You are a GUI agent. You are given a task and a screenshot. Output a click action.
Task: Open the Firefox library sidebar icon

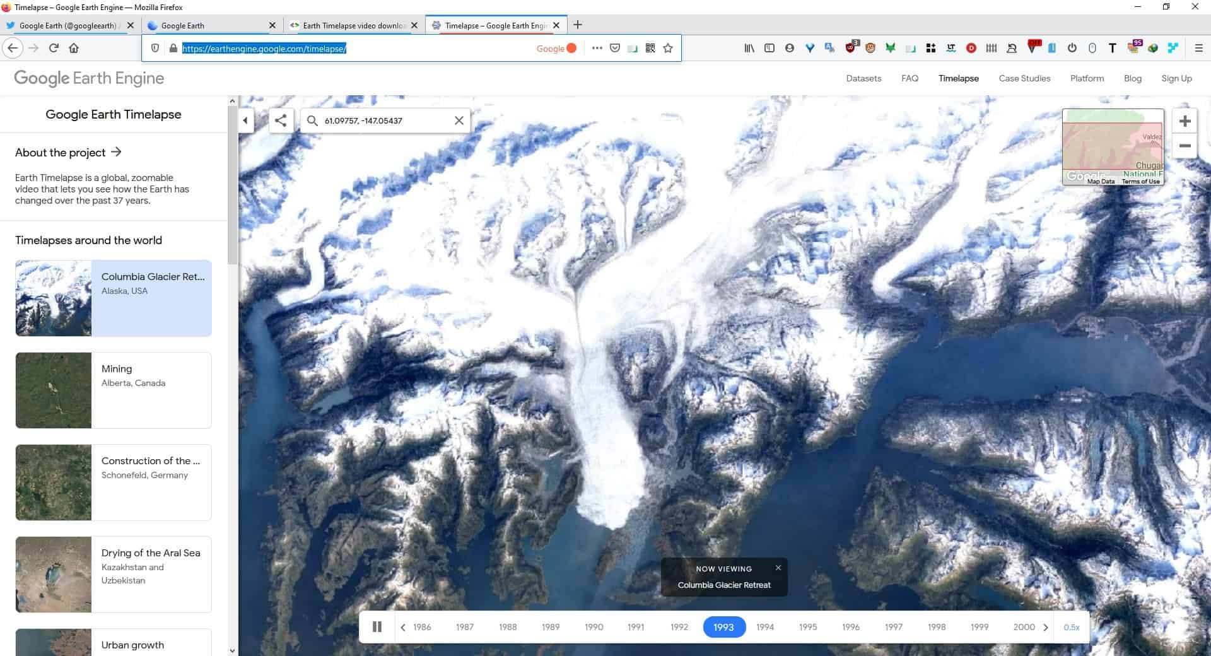[748, 48]
